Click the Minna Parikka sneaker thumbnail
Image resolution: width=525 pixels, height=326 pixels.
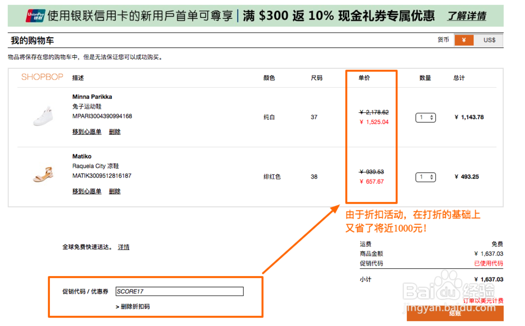[43, 115]
